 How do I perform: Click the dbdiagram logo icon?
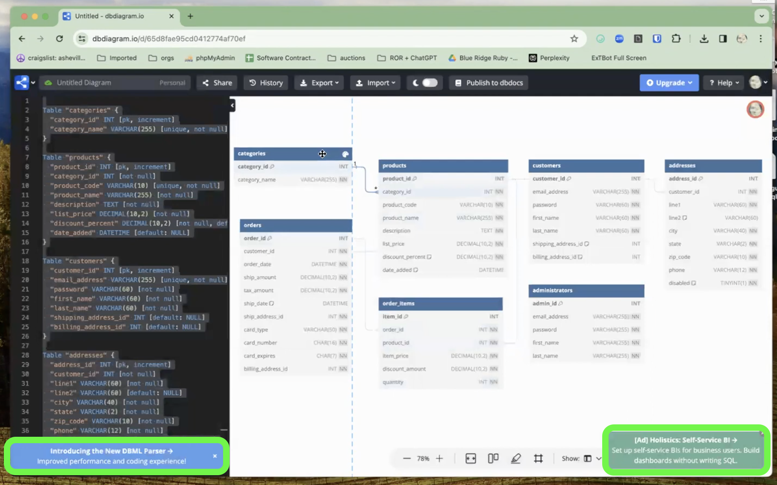(x=22, y=83)
